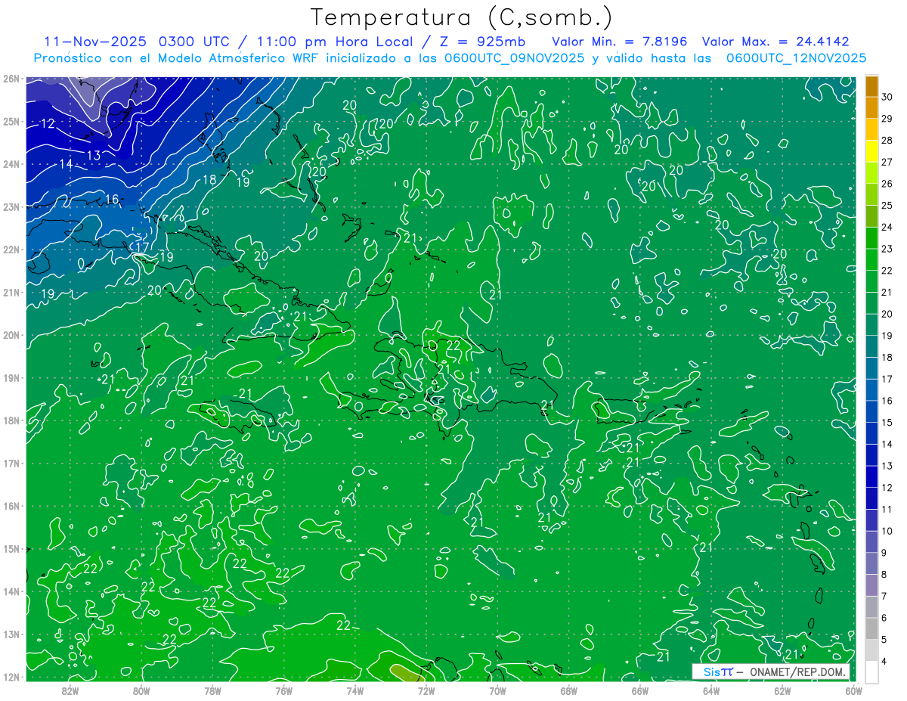Click the 15N latitude axis label

pyautogui.click(x=11, y=548)
